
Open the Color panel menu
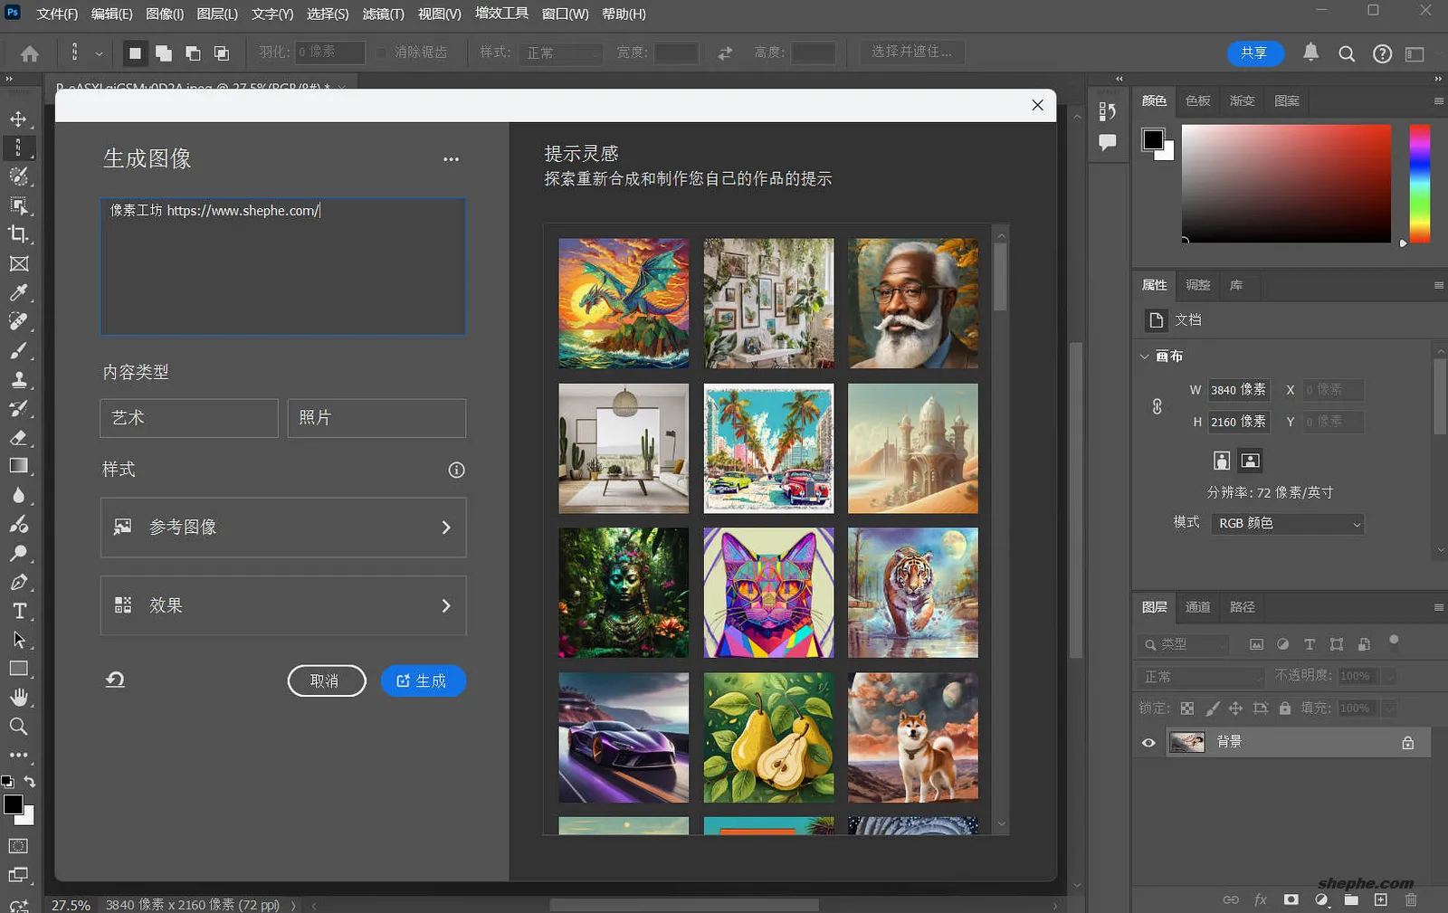pyautogui.click(x=1438, y=100)
